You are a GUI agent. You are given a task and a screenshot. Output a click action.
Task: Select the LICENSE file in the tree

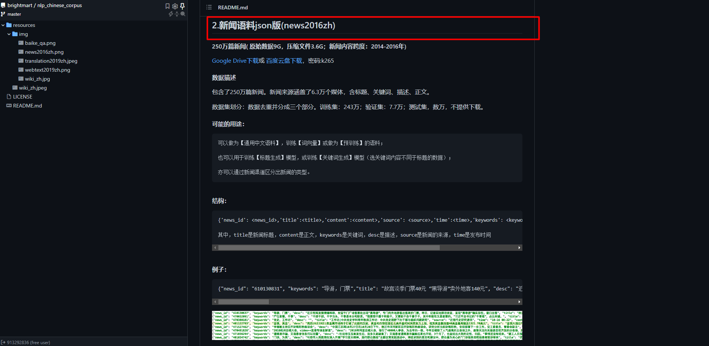[22, 97]
